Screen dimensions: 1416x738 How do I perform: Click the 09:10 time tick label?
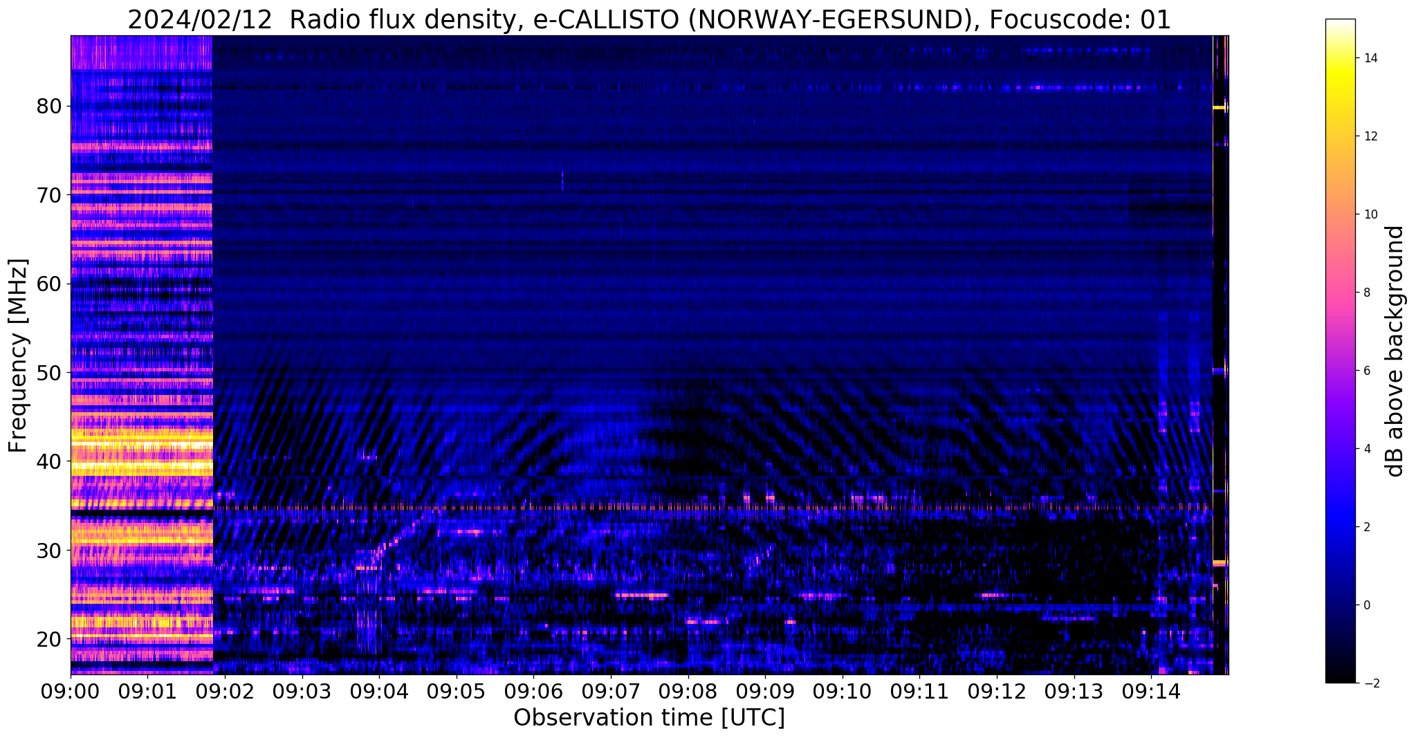[842, 692]
